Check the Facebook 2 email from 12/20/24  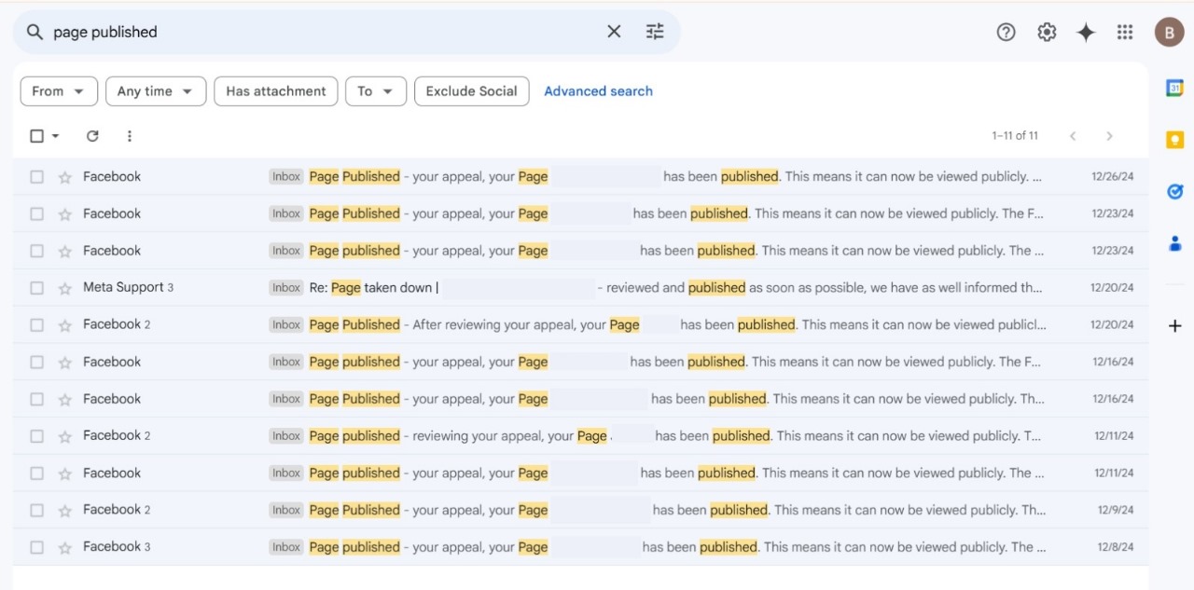pos(37,325)
